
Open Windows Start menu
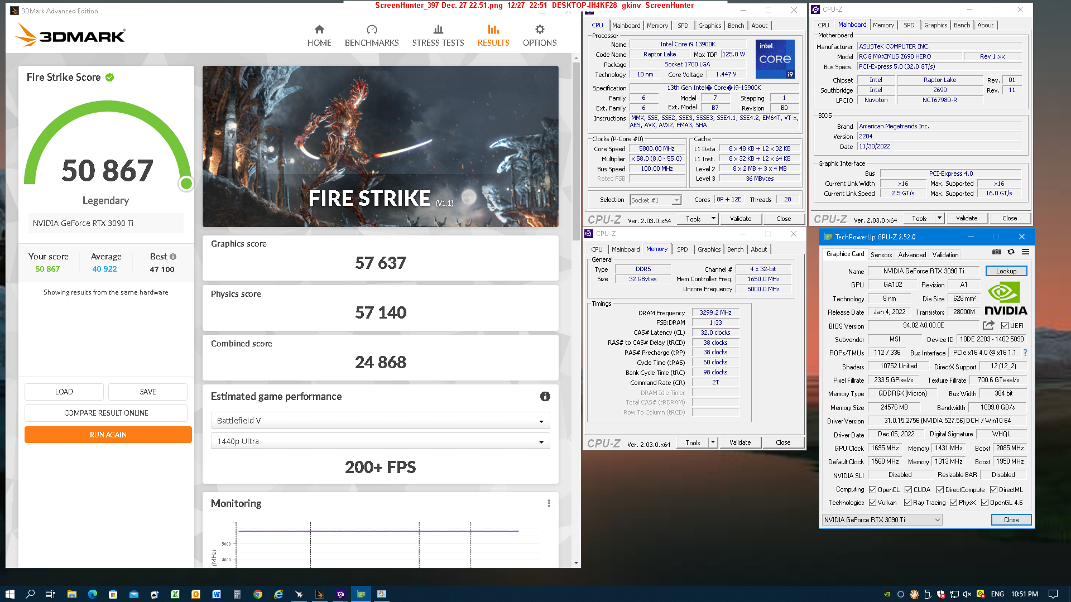pos(9,594)
